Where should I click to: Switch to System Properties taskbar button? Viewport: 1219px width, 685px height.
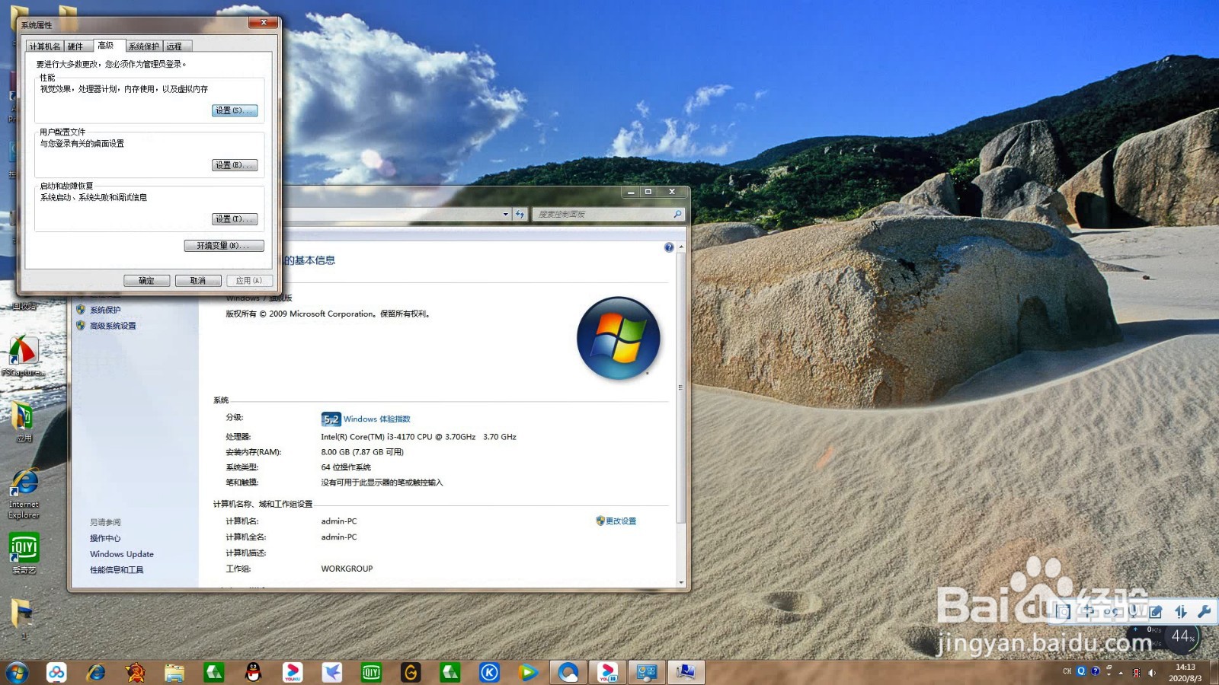[x=686, y=672]
